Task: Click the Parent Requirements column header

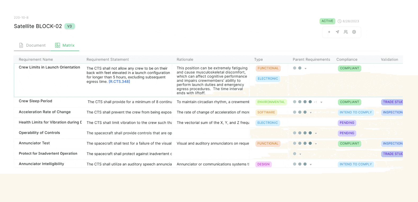Action: click(x=311, y=59)
